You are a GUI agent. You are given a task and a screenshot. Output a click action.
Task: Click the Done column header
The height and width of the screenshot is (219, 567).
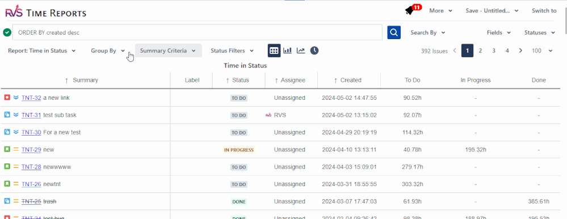point(539,80)
